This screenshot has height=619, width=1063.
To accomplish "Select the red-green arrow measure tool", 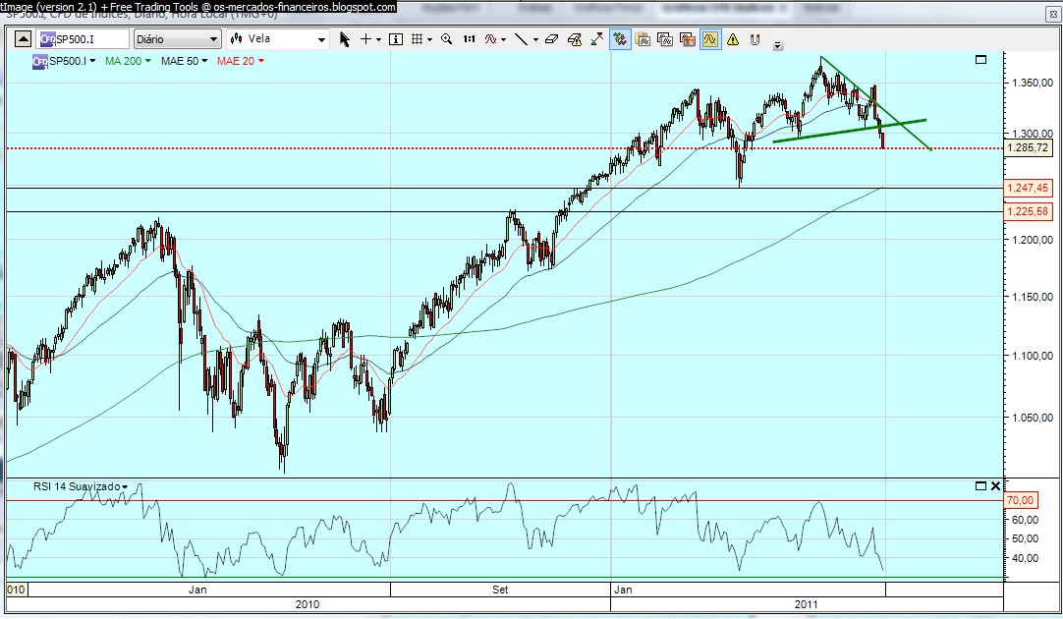I will click(596, 39).
